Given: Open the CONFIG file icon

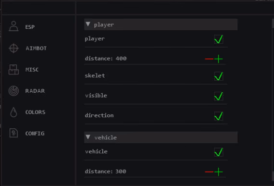Looking at the screenshot, I should click(x=14, y=133).
